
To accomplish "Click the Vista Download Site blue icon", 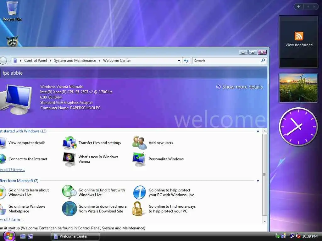I will [69, 209].
